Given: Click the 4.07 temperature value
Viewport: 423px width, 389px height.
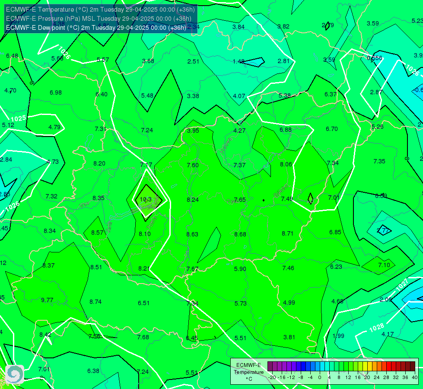Looking at the screenshot, I should (239, 96).
